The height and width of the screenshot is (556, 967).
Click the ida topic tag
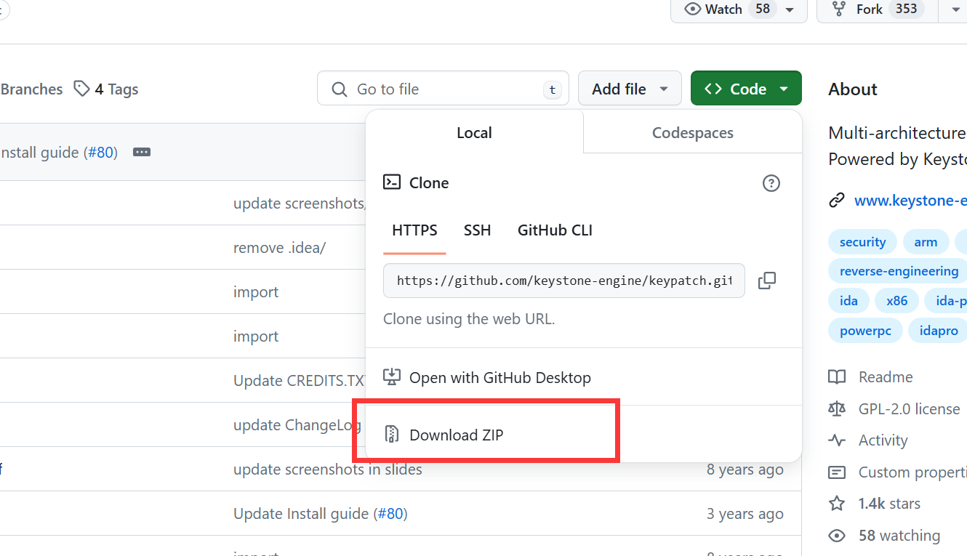(x=848, y=300)
